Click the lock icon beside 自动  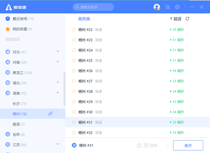(139, 145)
